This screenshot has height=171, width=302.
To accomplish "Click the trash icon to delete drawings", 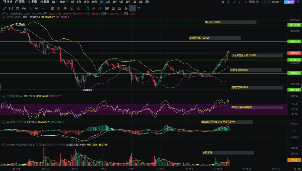I will pyautogui.click(x=139, y=8).
